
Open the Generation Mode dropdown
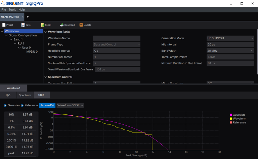pos(230,38)
